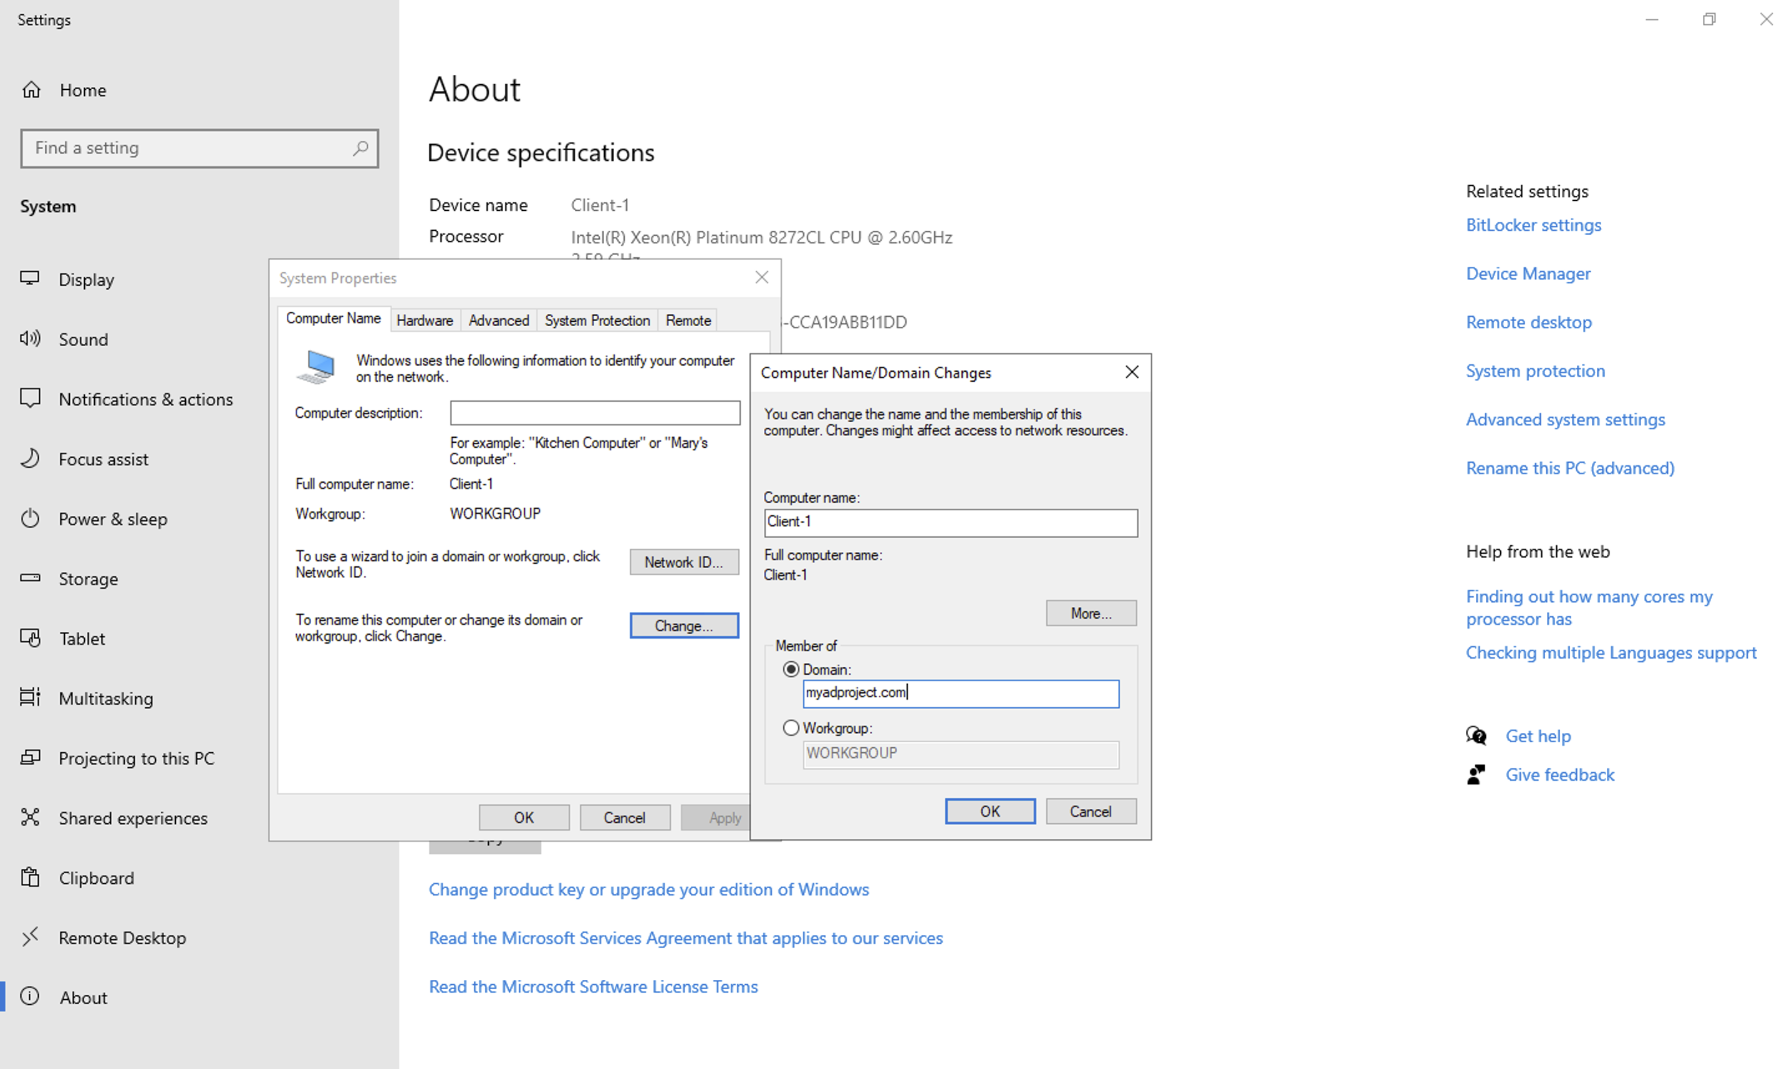Select the Domain radio button
1792x1069 pixels.
click(791, 669)
